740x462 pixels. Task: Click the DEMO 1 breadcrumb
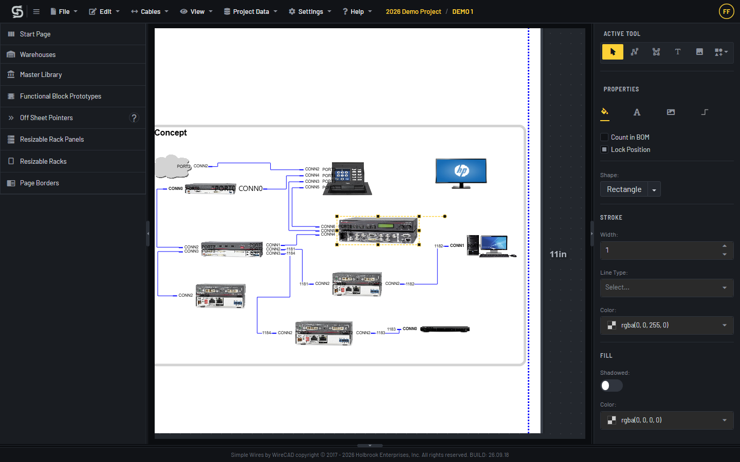(x=462, y=11)
